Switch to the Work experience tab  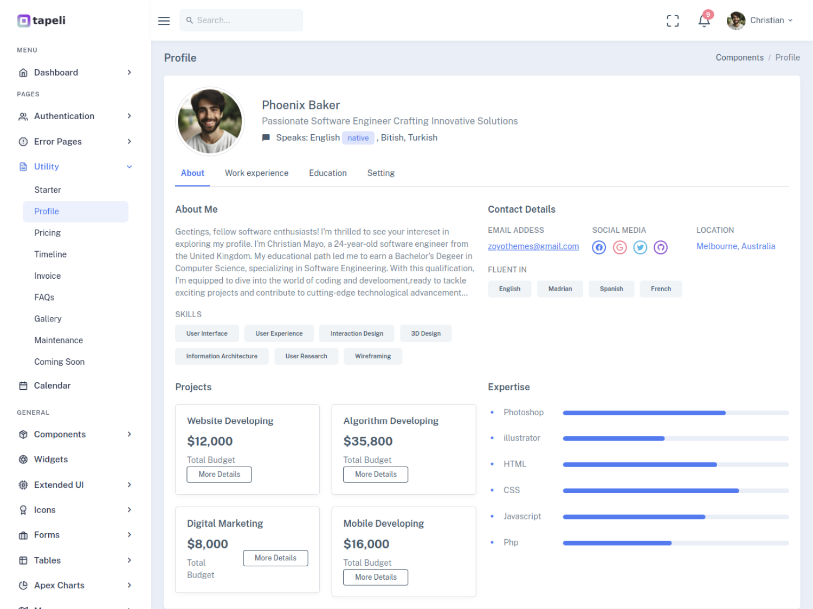pos(256,173)
